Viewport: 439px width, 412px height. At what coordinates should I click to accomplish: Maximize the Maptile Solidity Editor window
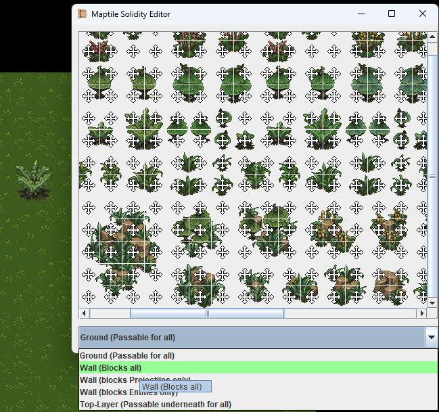391,14
